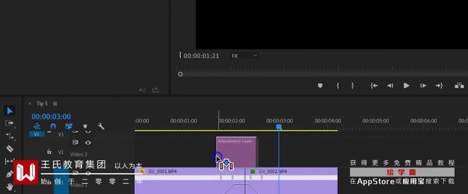The height and width of the screenshot is (194, 468).
Task: Close the Tip 5 sequence tab
Action: pos(30,104)
